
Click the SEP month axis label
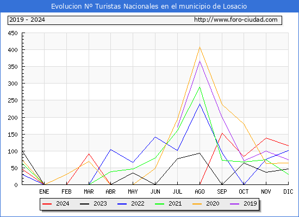point(222,192)
